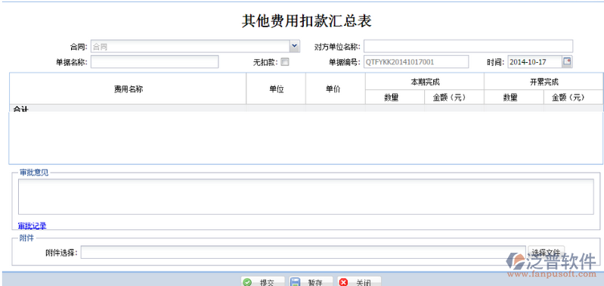
Task: Click inside the 审批意见 text area
Action: 306,197
